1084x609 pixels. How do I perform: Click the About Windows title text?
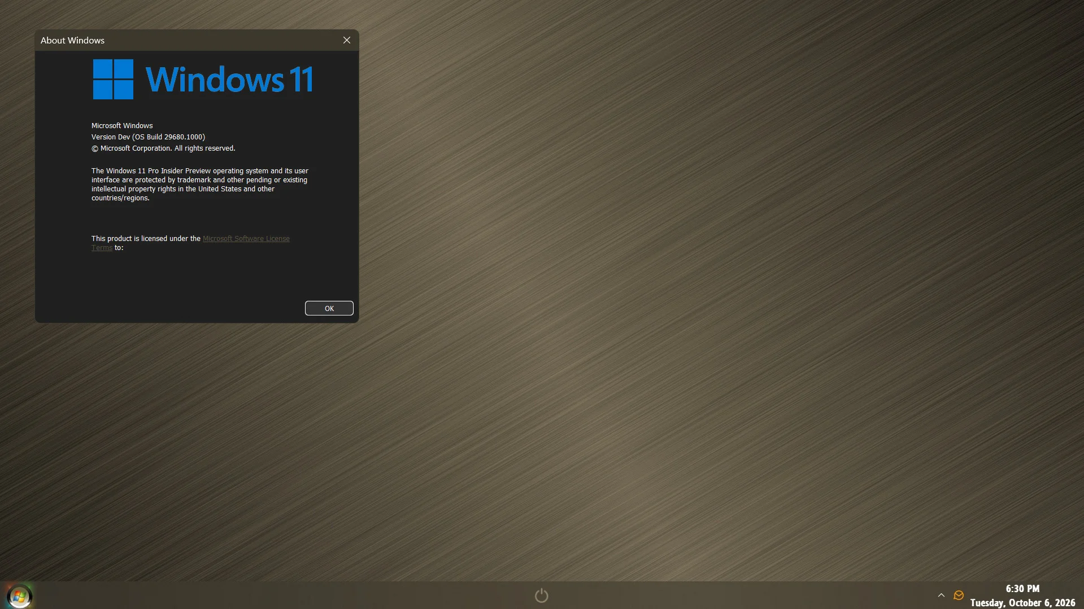pyautogui.click(x=72, y=41)
